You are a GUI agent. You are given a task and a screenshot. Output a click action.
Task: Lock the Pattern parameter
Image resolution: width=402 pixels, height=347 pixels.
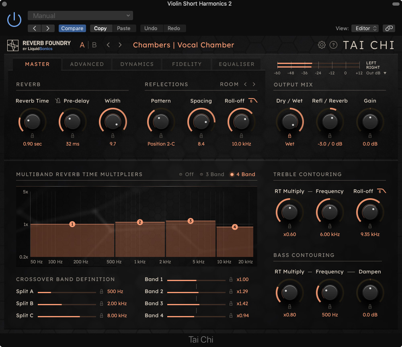pos(161,136)
